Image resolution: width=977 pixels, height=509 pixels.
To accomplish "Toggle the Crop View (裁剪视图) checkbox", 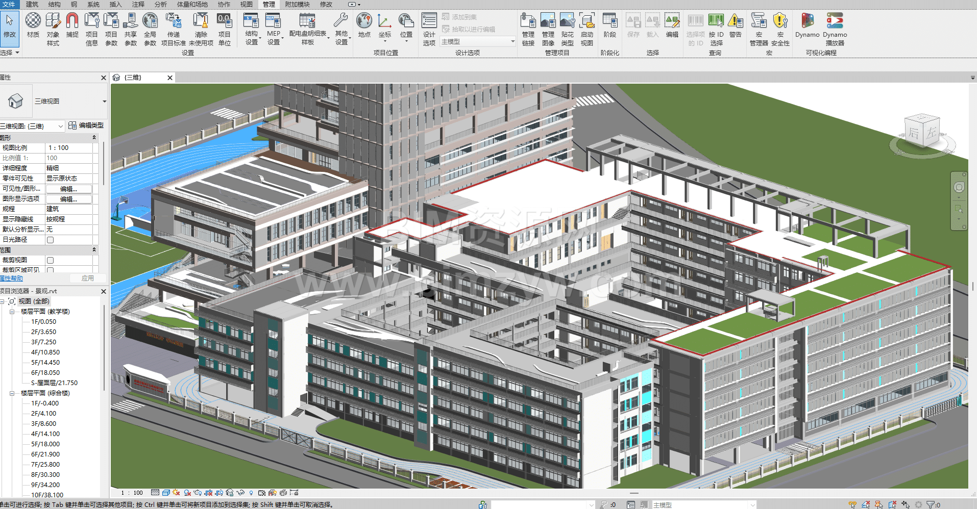I will click(51, 260).
